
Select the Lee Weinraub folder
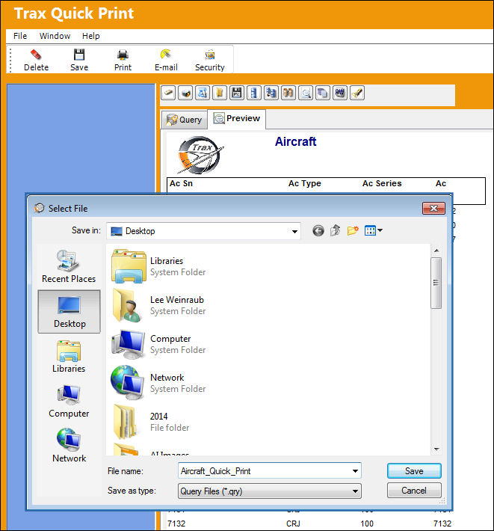[159, 305]
